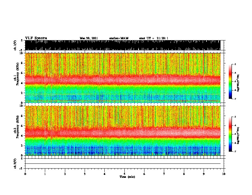
Task: Click time axis tick label "8"
Action: (x=184, y=174)
